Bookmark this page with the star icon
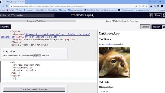 pyautogui.click(x=147, y=6)
